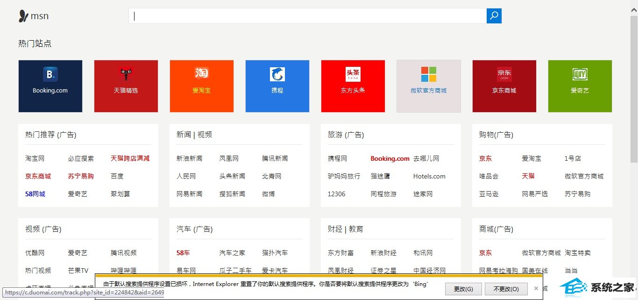Viewport: 638px width, 300px height.
Task: Open 人民网 link
Action: [x=186, y=176]
